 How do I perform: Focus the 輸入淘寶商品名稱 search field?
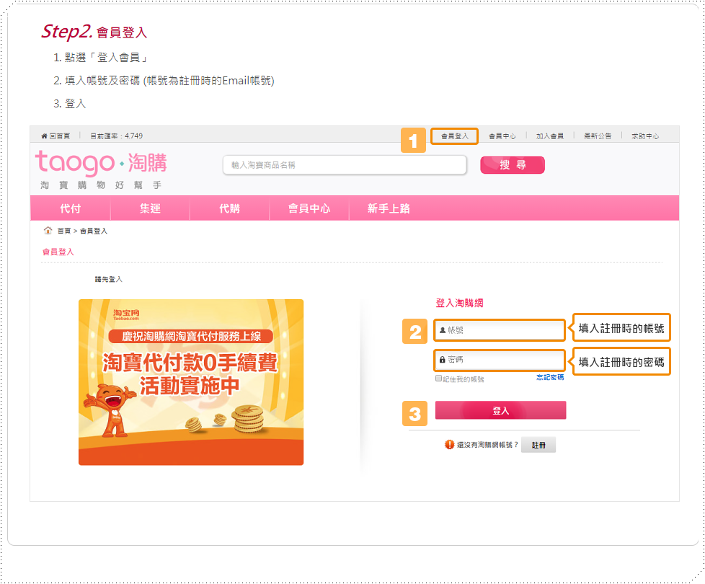(345, 165)
